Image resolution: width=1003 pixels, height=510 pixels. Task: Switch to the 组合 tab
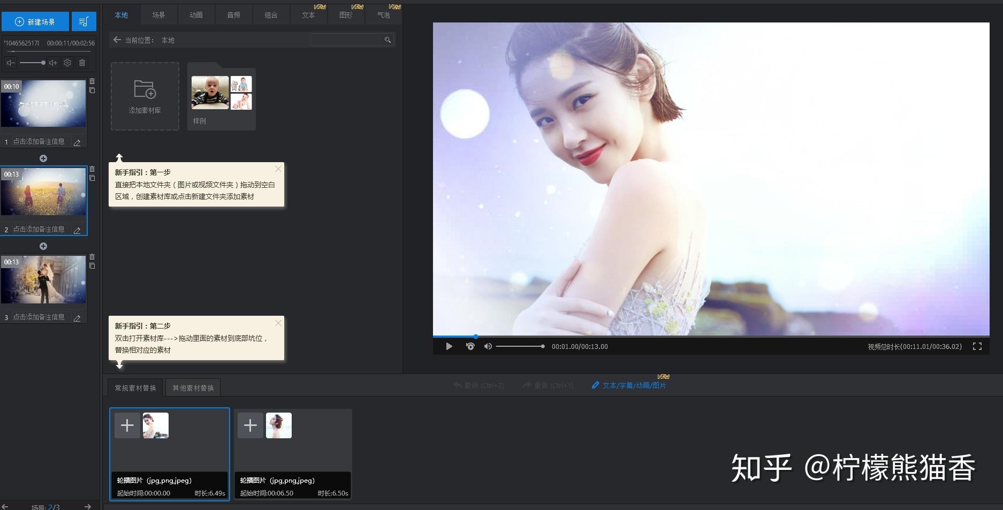pos(271,15)
